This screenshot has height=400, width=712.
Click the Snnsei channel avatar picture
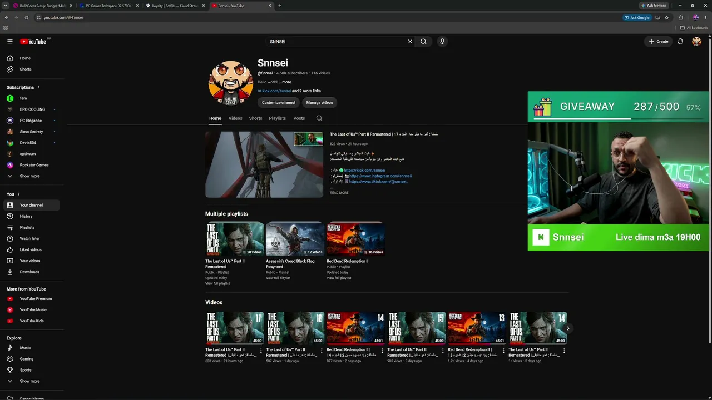pos(231,83)
